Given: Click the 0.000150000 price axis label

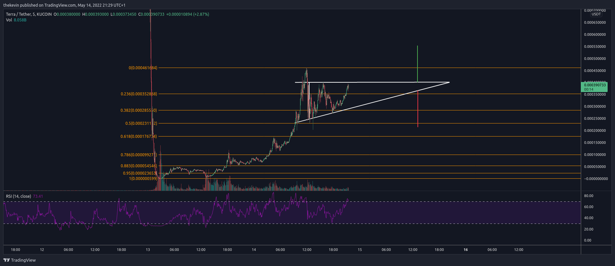Looking at the screenshot, I should 595,143.
